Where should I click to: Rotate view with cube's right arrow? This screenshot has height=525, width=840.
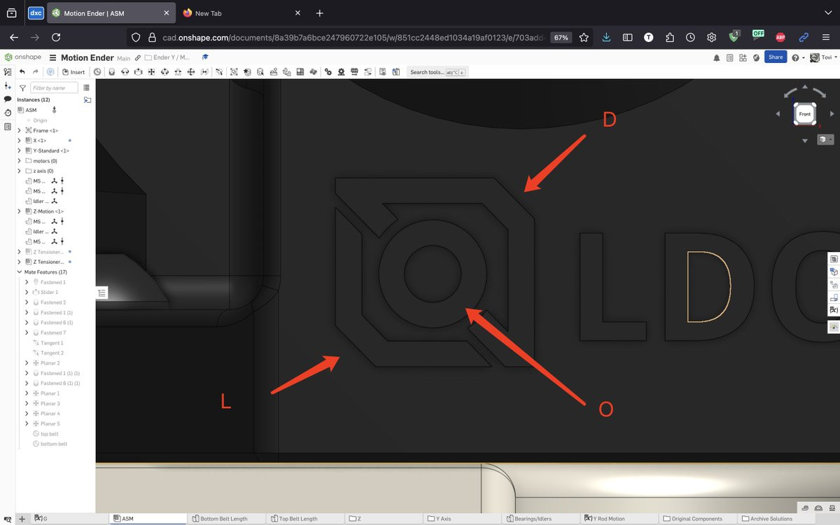832,113
